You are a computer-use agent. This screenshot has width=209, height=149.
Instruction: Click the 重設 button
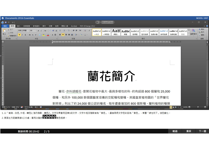(x=188, y=131)
